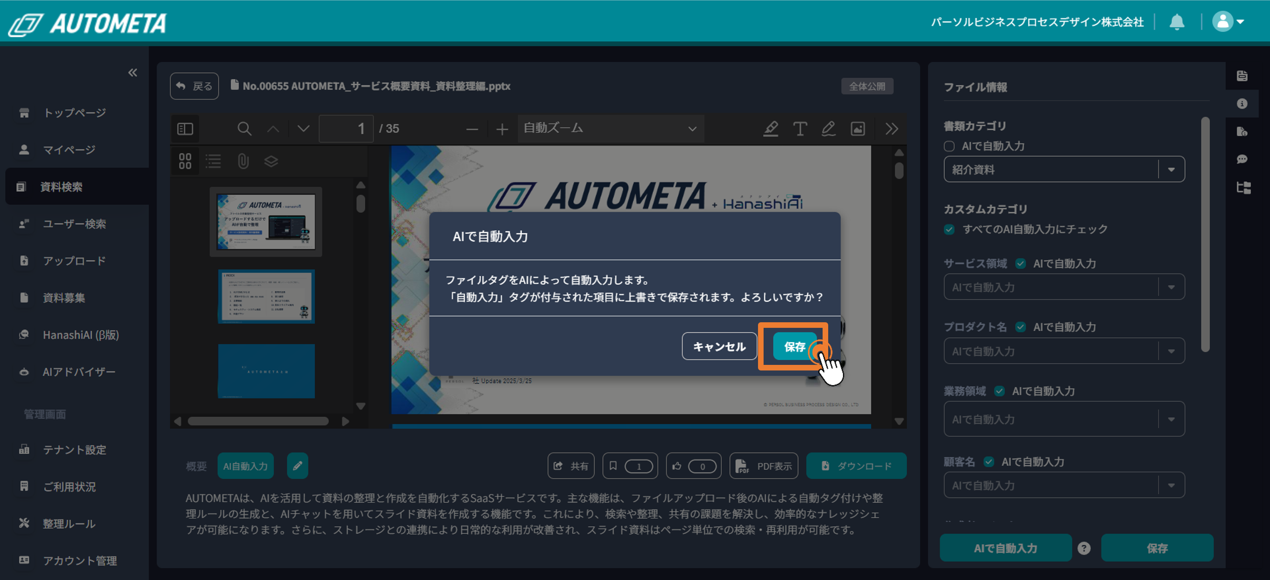Open the 書類カテゴリ 紹介資料 dropdown
The image size is (1270, 580).
[1064, 169]
